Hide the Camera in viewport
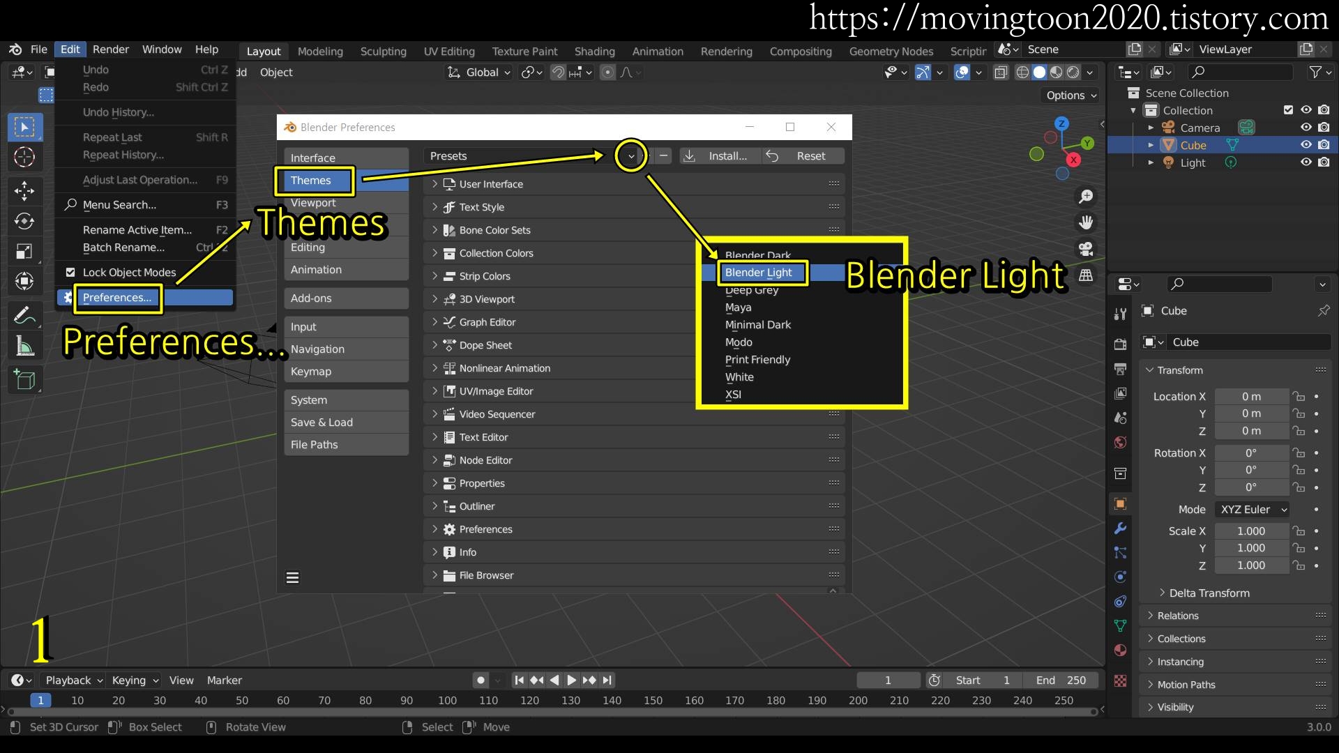This screenshot has width=1339, height=753. 1306,128
